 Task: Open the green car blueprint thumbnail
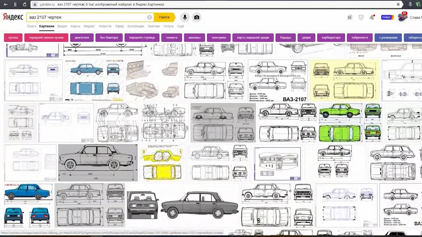pyautogui.click(x=350, y=123)
